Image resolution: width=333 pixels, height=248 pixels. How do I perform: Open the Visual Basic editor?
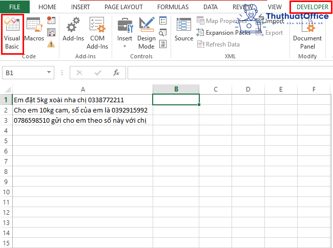(x=12, y=33)
